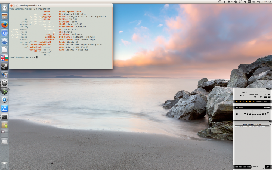Click qBittorrent tray indicator in top panel

(220, 2)
